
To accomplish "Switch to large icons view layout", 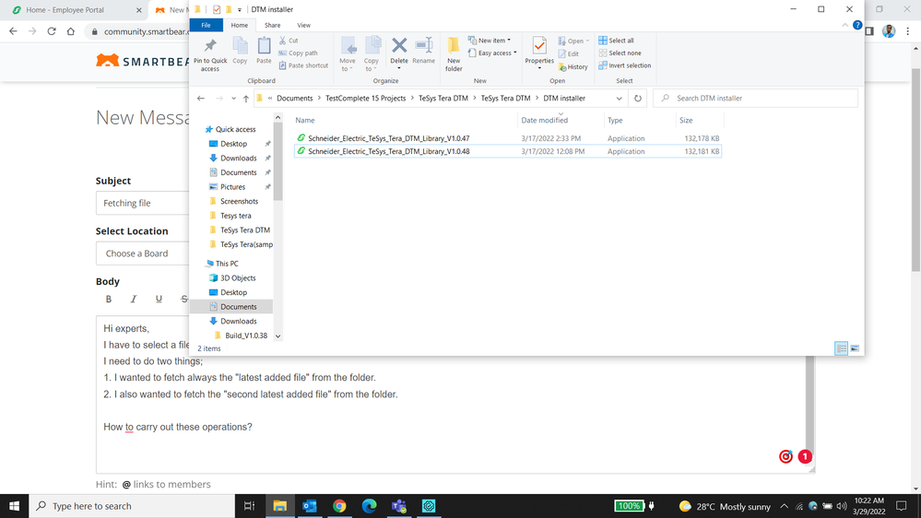I will pos(855,348).
